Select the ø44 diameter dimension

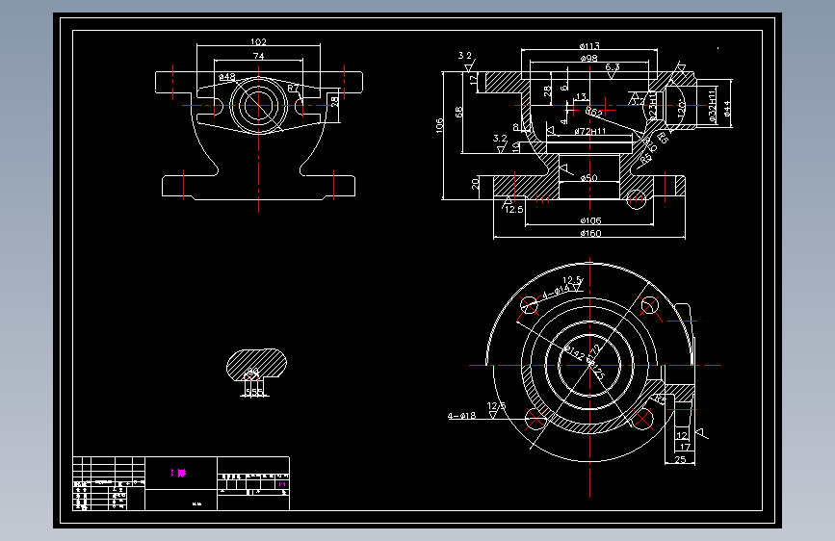(727, 108)
